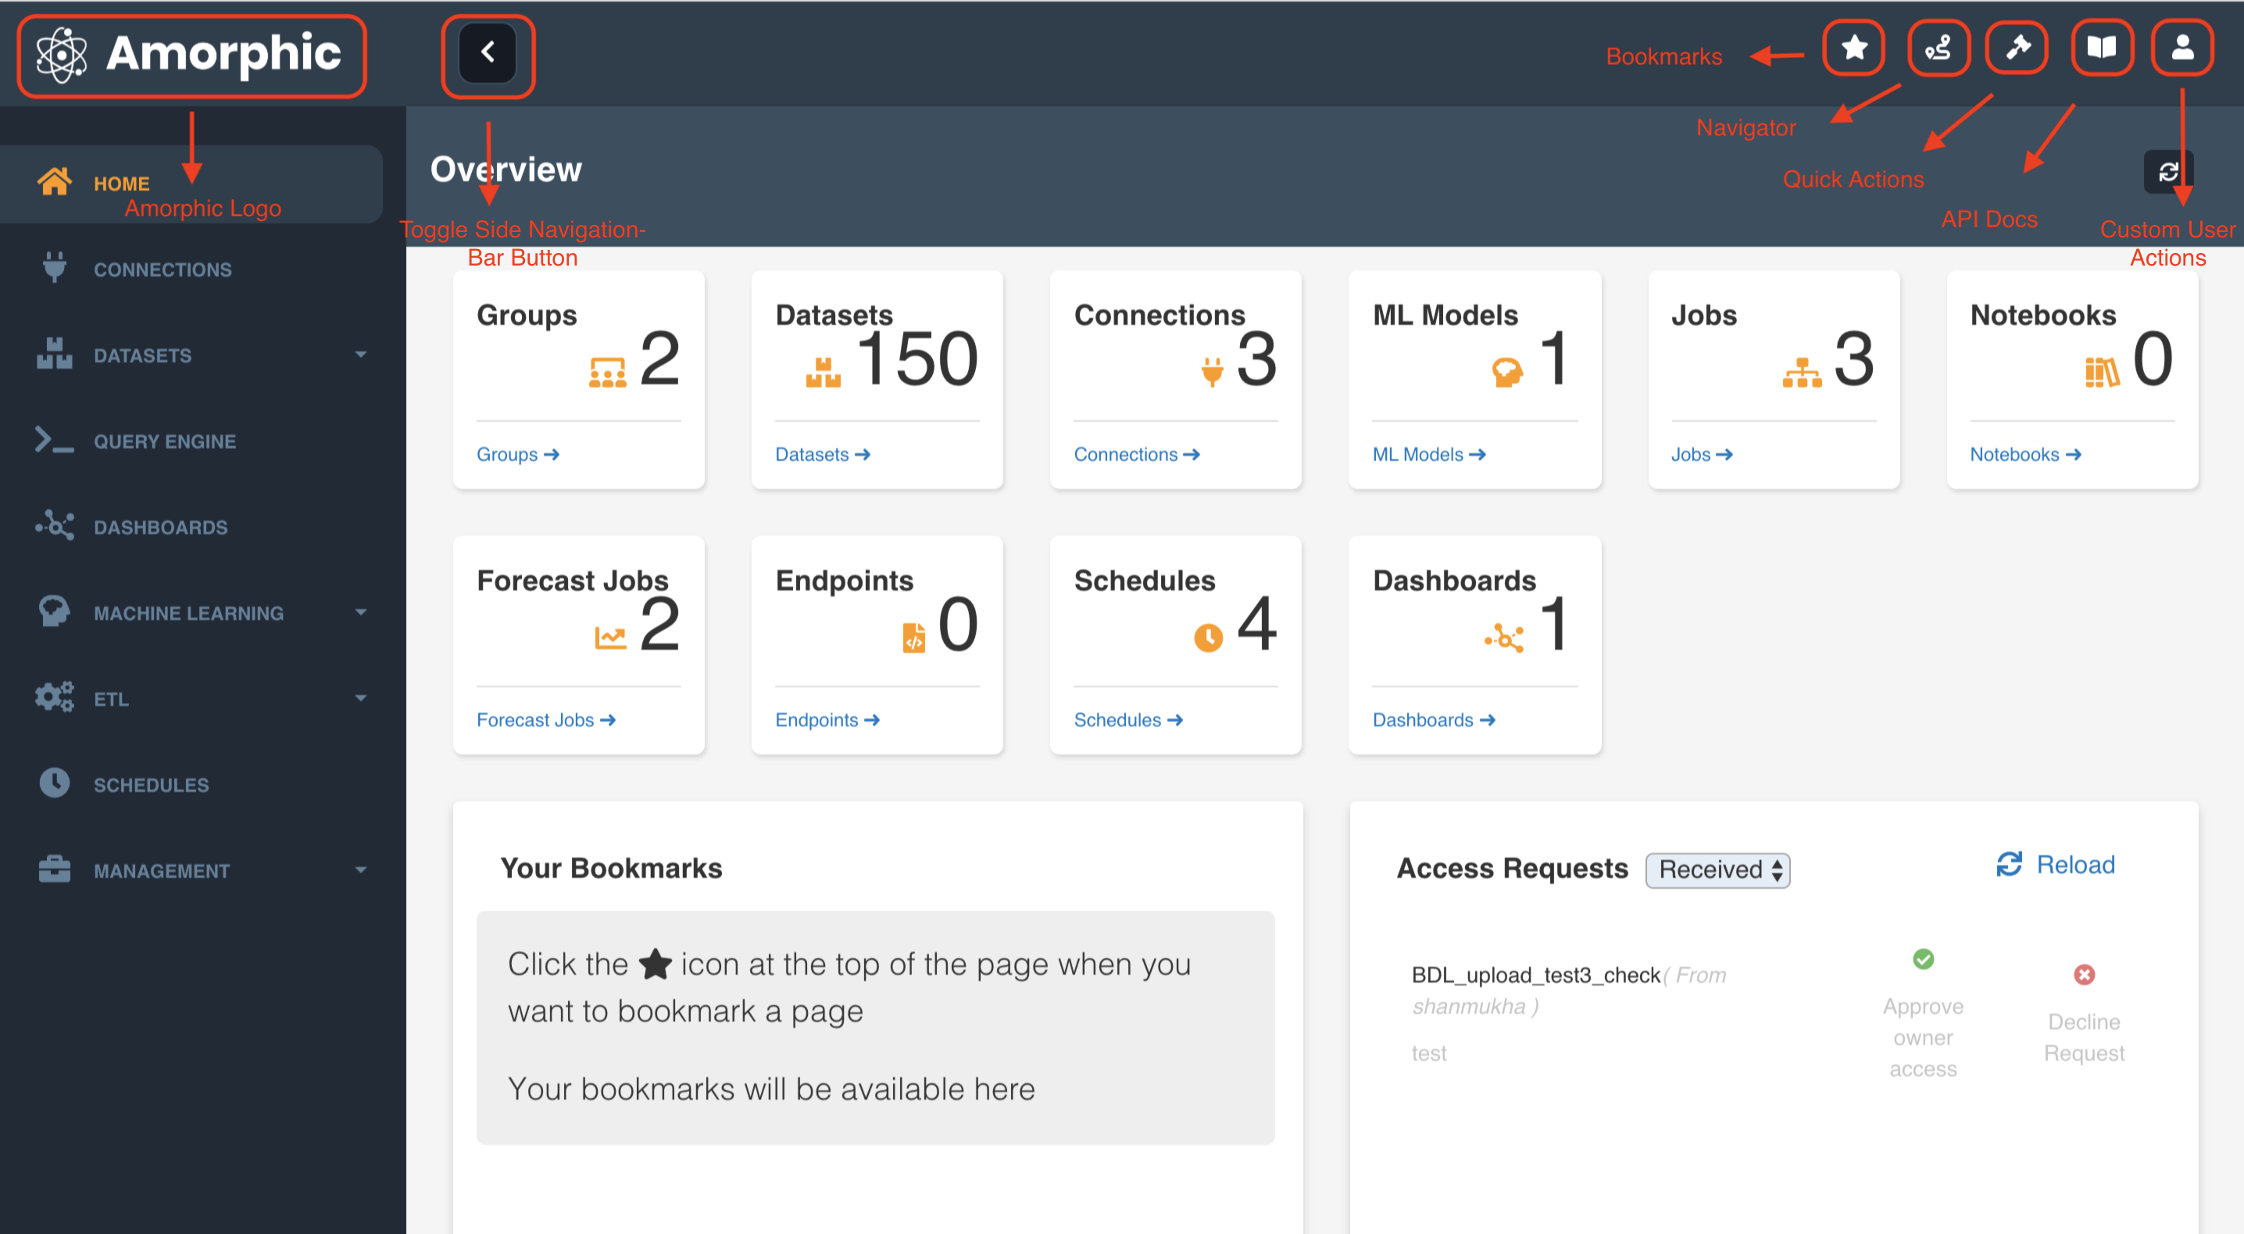Click the user profile icon
Screen dimensions: 2244x1234
click(2181, 48)
